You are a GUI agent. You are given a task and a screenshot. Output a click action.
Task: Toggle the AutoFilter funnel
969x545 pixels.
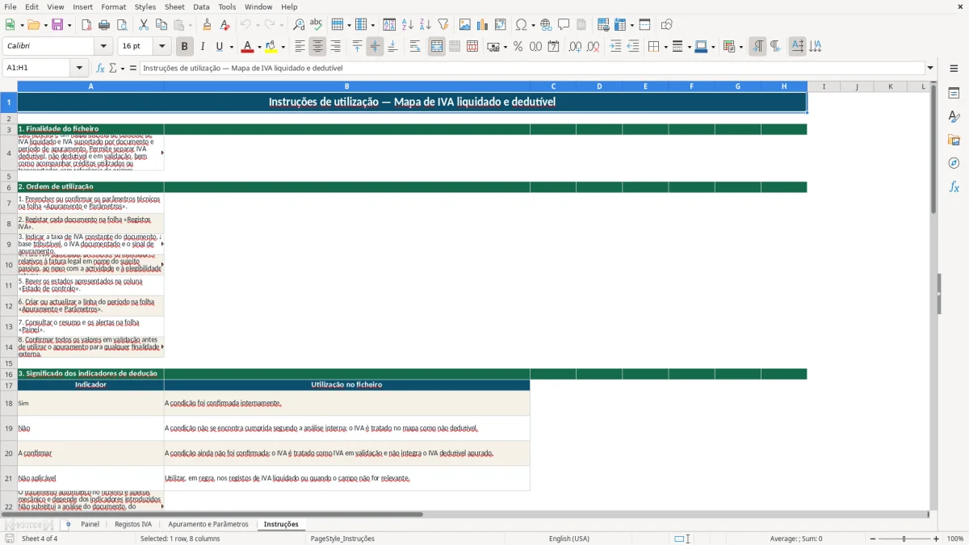(x=443, y=25)
